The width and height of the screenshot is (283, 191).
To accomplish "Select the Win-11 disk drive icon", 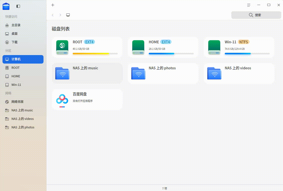I will 214,47.
